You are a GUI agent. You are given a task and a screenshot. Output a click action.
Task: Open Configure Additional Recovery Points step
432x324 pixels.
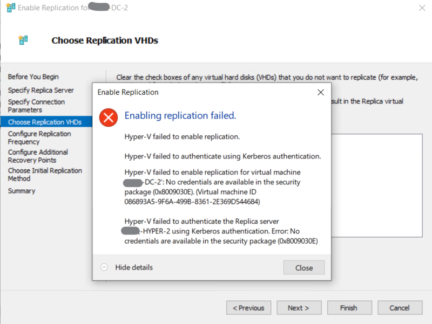(38, 156)
